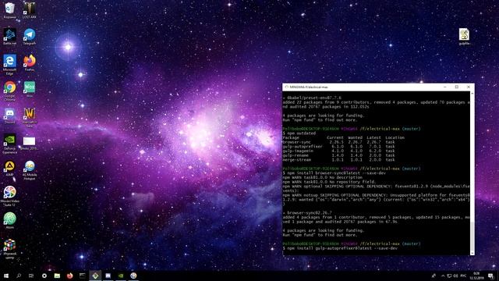The width and height of the screenshot is (499, 281).
Task: Launch Telegram from the desktop
Action: pyautogui.click(x=30, y=37)
